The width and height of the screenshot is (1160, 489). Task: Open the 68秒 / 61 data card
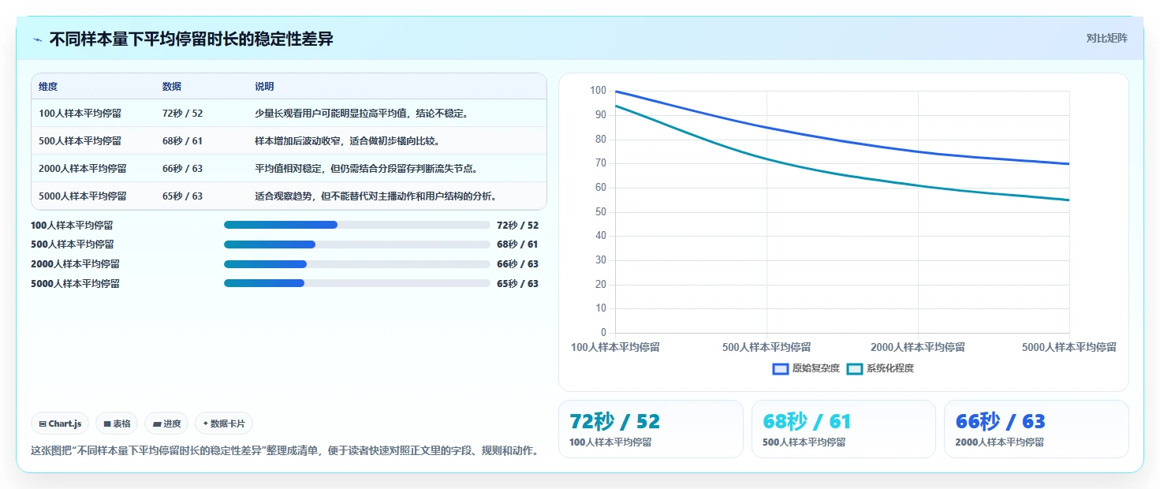point(843,429)
